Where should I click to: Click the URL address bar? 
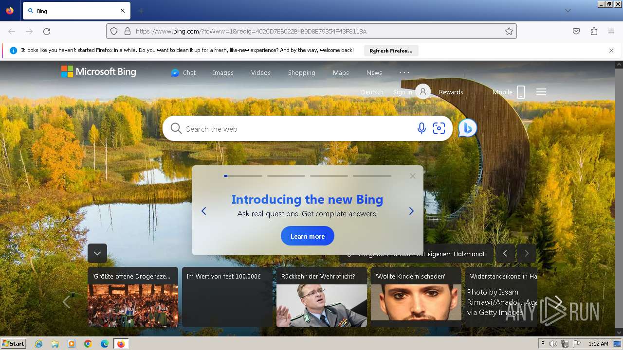click(311, 31)
